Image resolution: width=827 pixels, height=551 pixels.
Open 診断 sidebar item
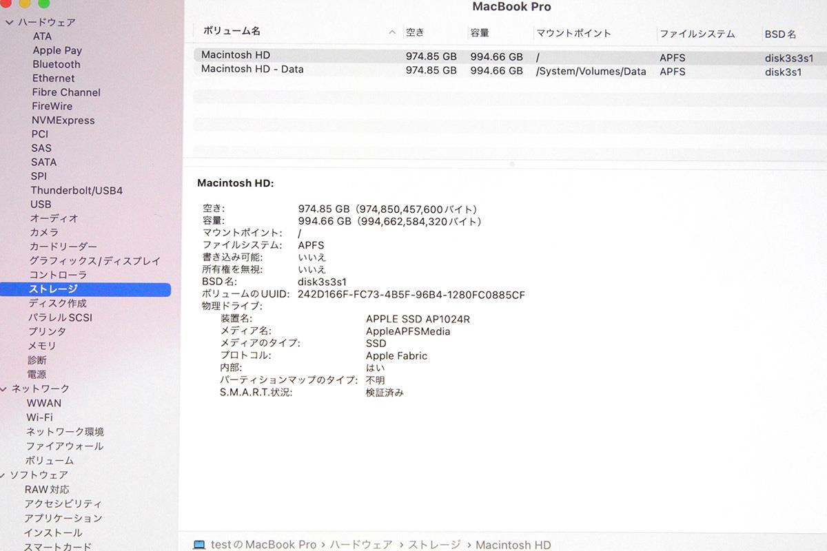(x=37, y=360)
